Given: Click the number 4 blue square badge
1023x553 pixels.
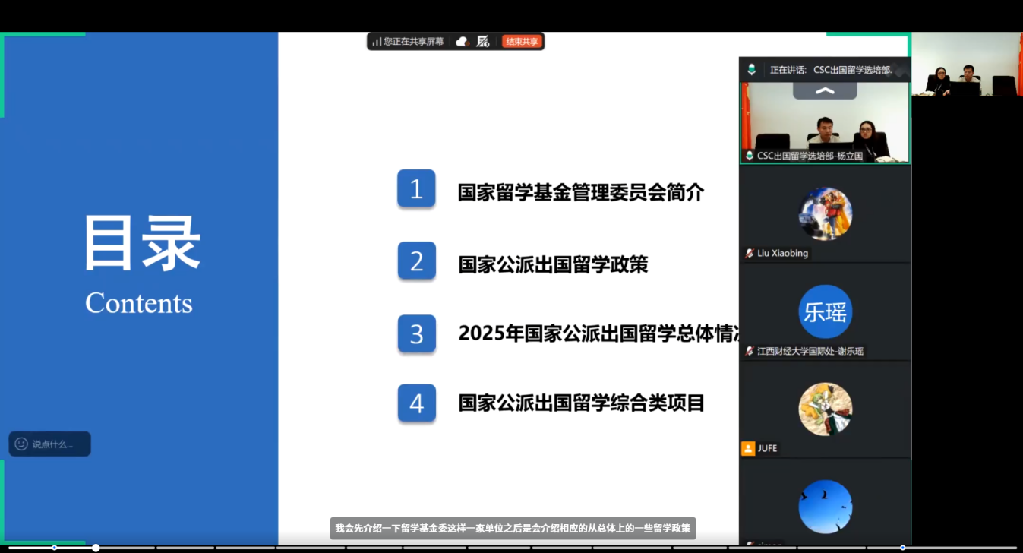Looking at the screenshot, I should coord(417,403).
